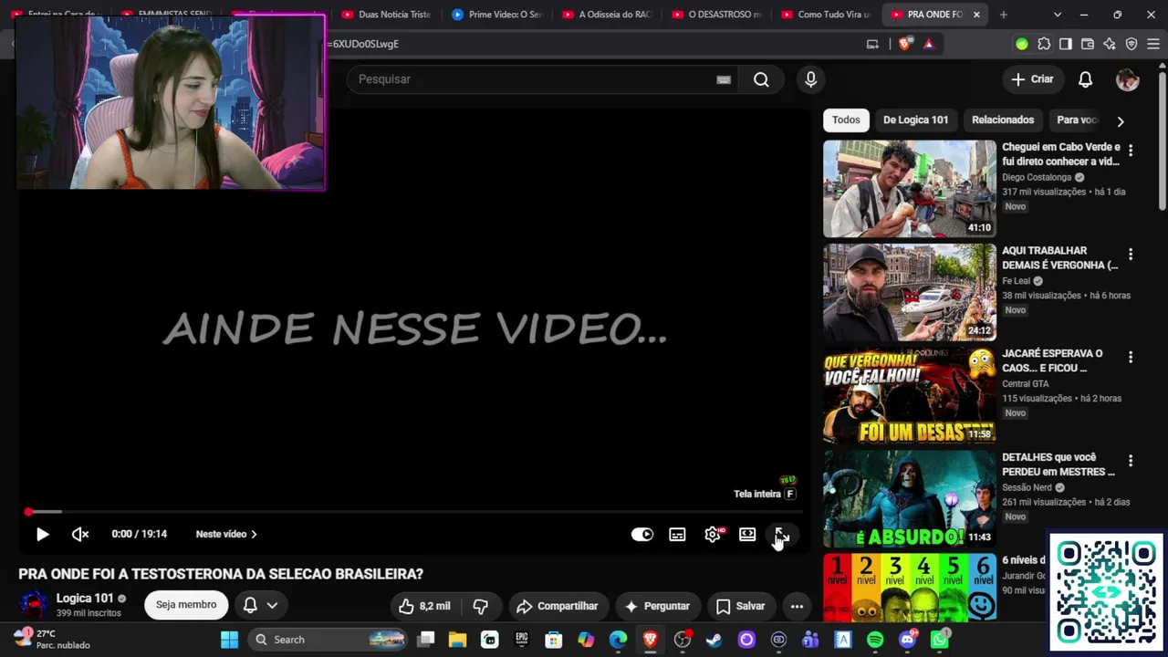Image resolution: width=1168 pixels, height=657 pixels.
Task: Open options menu for the Sessão Nerd video
Action: point(1131,462)
